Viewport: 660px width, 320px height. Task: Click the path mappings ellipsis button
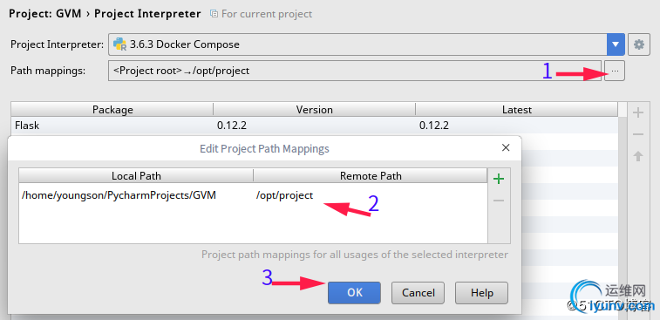pos(615,71)
